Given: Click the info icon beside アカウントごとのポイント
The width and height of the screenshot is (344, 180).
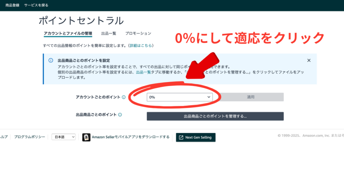Looking at the screenshot, I should (124, 97).
